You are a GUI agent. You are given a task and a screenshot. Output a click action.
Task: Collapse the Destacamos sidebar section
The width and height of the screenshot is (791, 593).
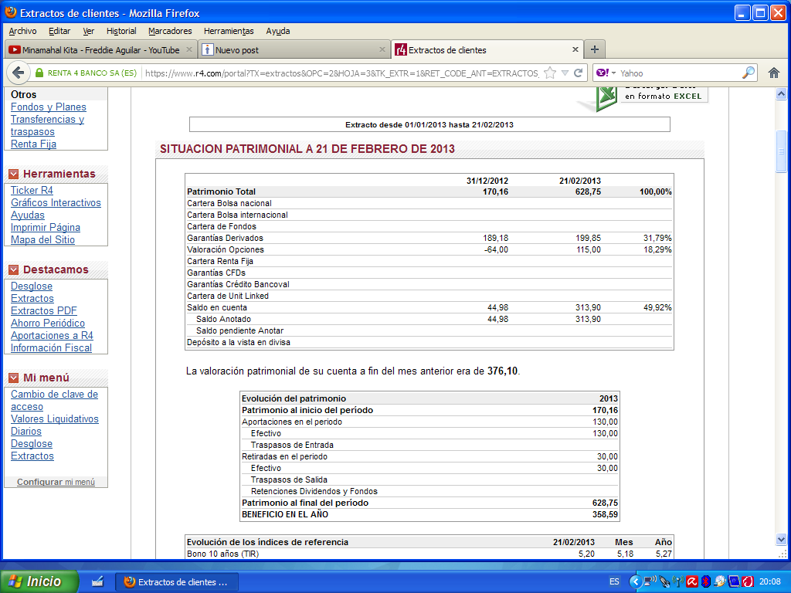[x=13, y=269]
